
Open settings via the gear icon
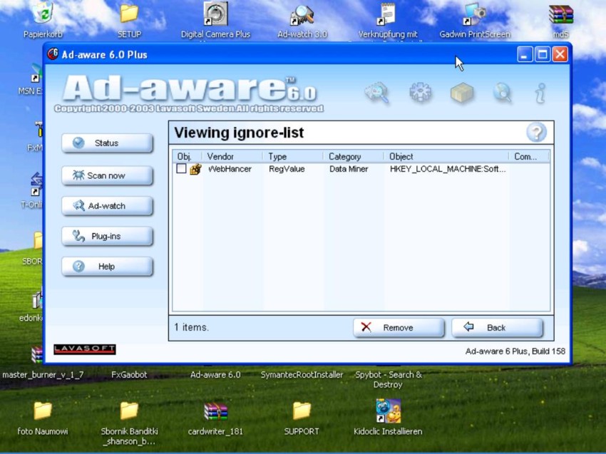click(420, 93)
